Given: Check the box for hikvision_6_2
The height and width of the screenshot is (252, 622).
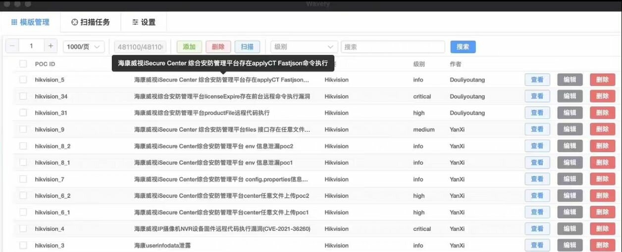Looking at the screenshot, I should click(x=23, y=196).
